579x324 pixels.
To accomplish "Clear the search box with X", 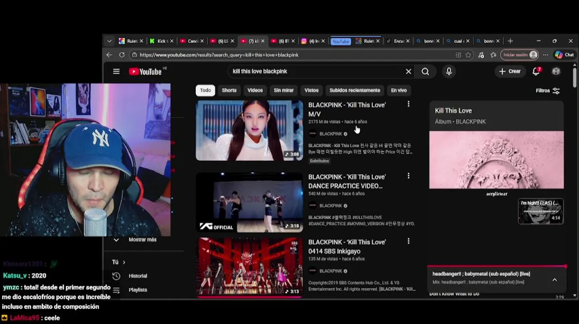I will coord(409,71).
